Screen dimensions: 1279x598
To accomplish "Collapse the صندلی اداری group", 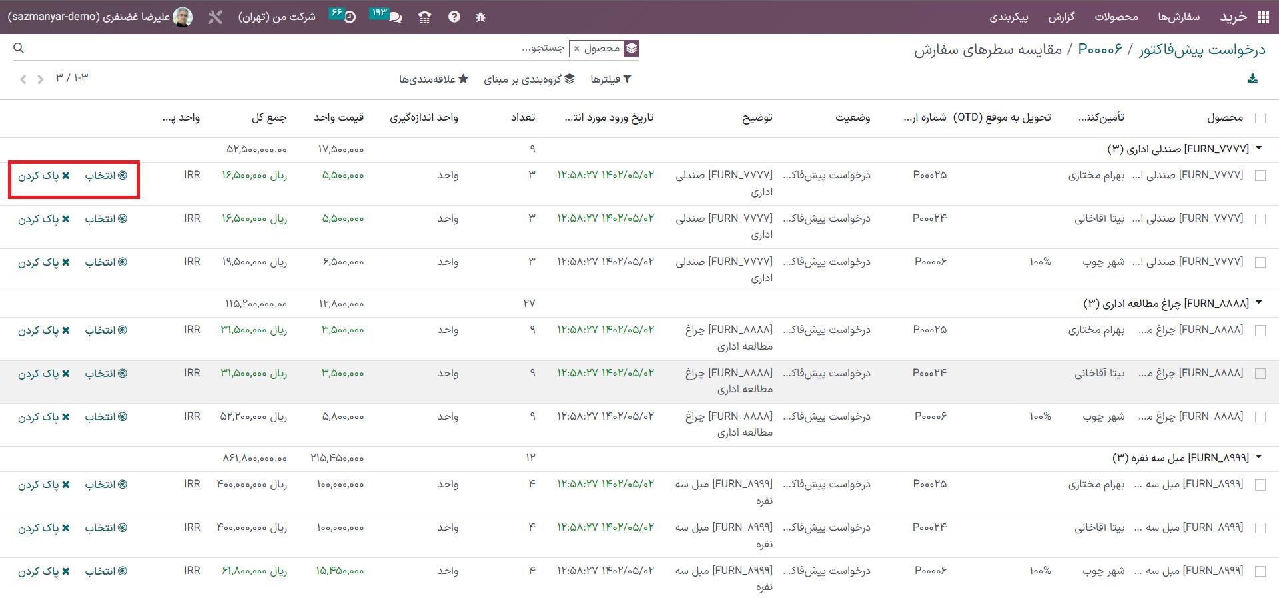I will (1258, 149).
